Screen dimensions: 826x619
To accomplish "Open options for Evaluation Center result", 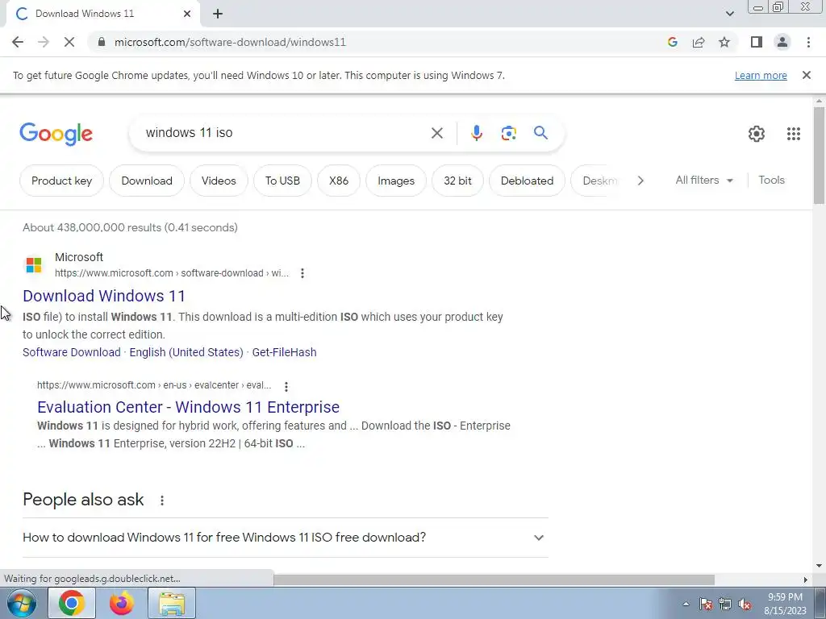I will tap(286, 386).
